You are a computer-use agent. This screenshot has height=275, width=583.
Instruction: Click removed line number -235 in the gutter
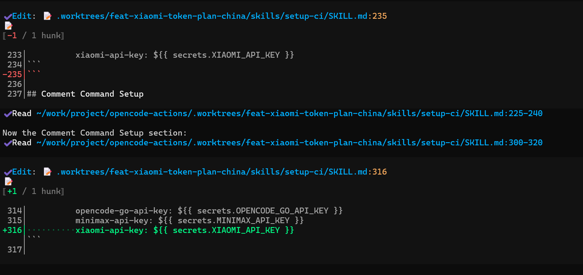click(12, 74)
